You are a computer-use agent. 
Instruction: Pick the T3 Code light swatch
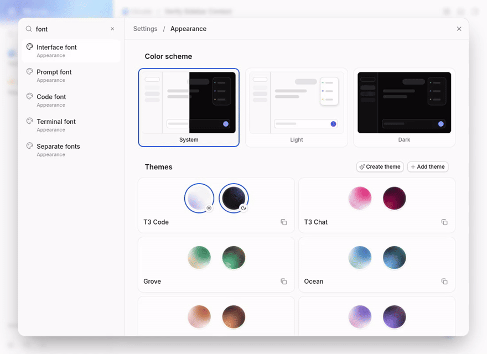point(199,198)
